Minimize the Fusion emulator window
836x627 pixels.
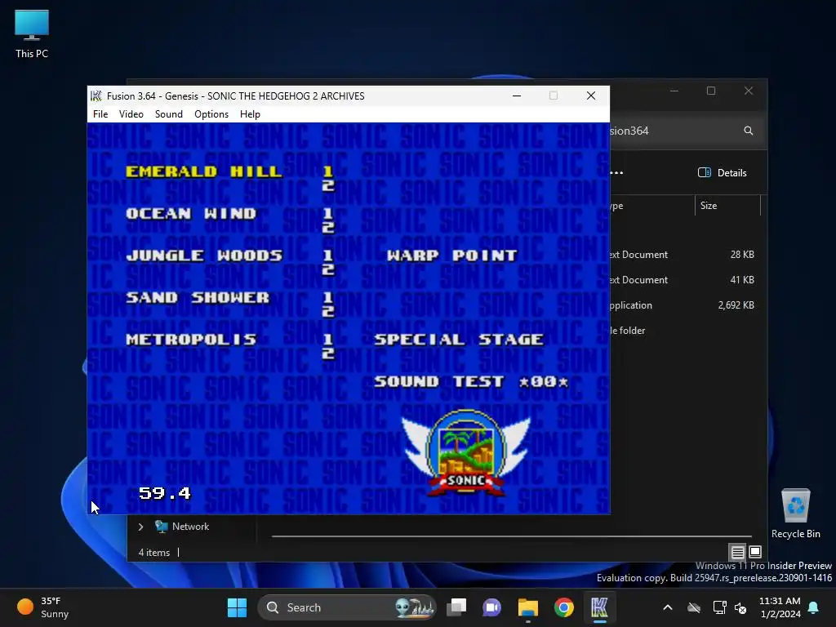pyautogui.click(x=517, y=96)
